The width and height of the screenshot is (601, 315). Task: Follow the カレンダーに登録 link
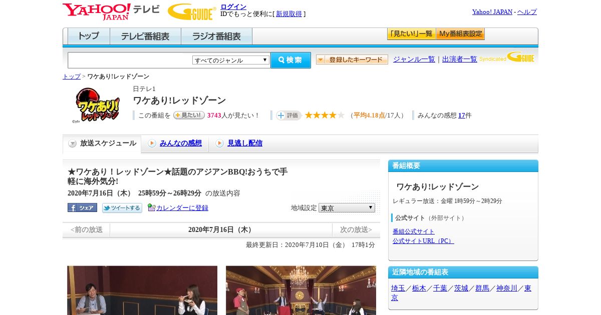182,208
